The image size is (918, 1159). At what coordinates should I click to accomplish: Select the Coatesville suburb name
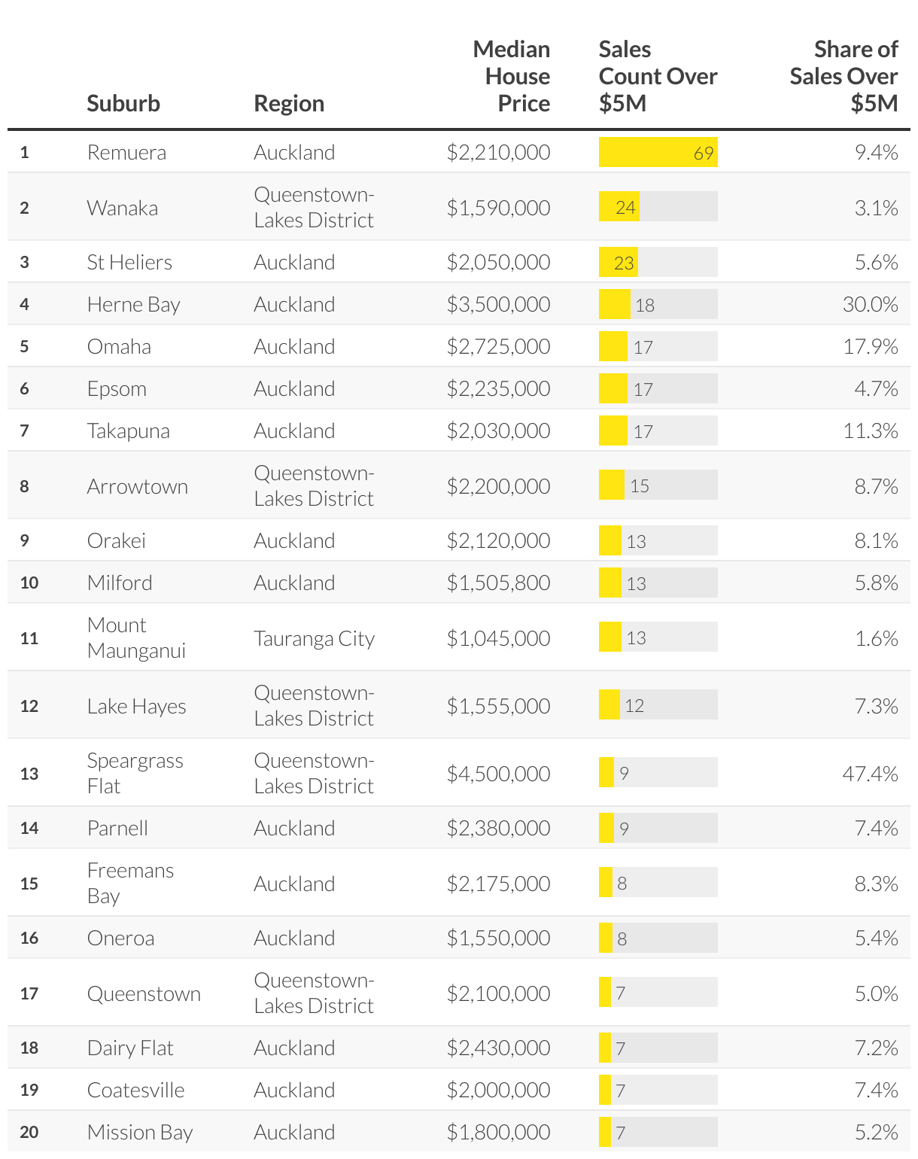[x=136, y=1090]
